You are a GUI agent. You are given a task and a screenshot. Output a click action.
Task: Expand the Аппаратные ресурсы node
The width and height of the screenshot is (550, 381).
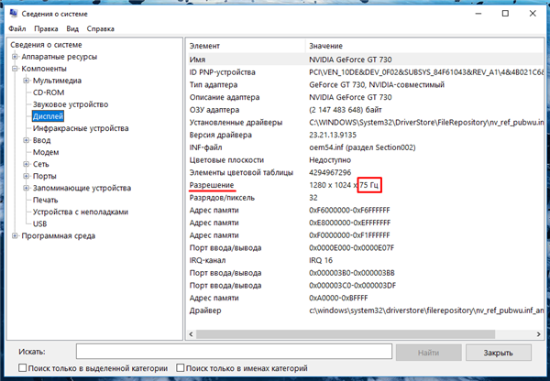click(15, 57)
